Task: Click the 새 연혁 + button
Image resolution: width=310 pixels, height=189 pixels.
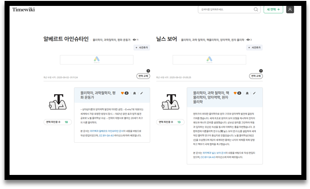Action: 273,10
